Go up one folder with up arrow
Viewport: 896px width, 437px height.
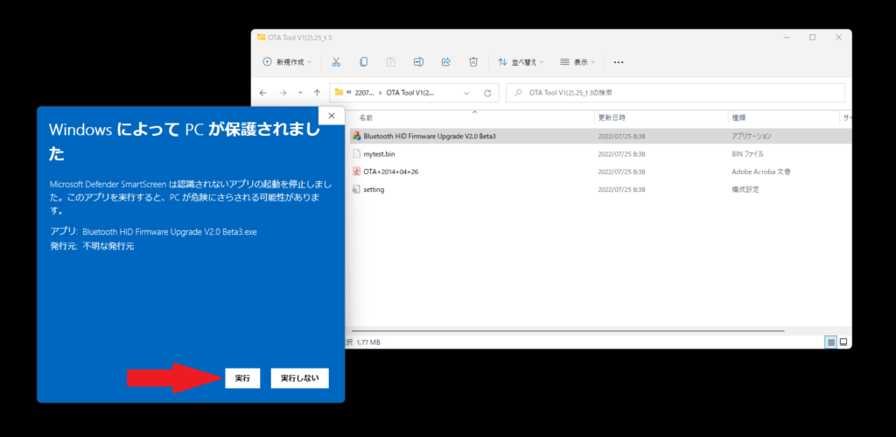pyautogui.click(x=317, y=93)
